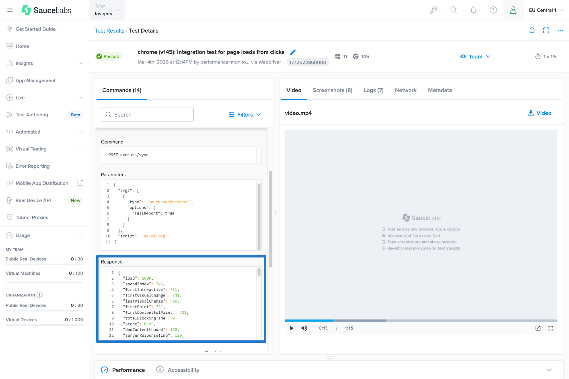Expand the Visual Testing sidebar section
The height and width of the screenshot is (379, 569).
coord(44,149)
